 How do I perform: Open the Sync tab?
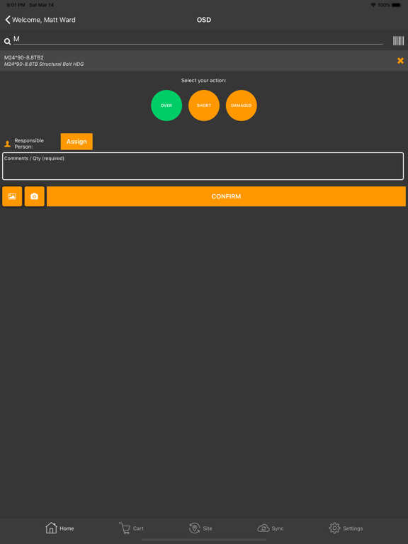tap(271, 528)
